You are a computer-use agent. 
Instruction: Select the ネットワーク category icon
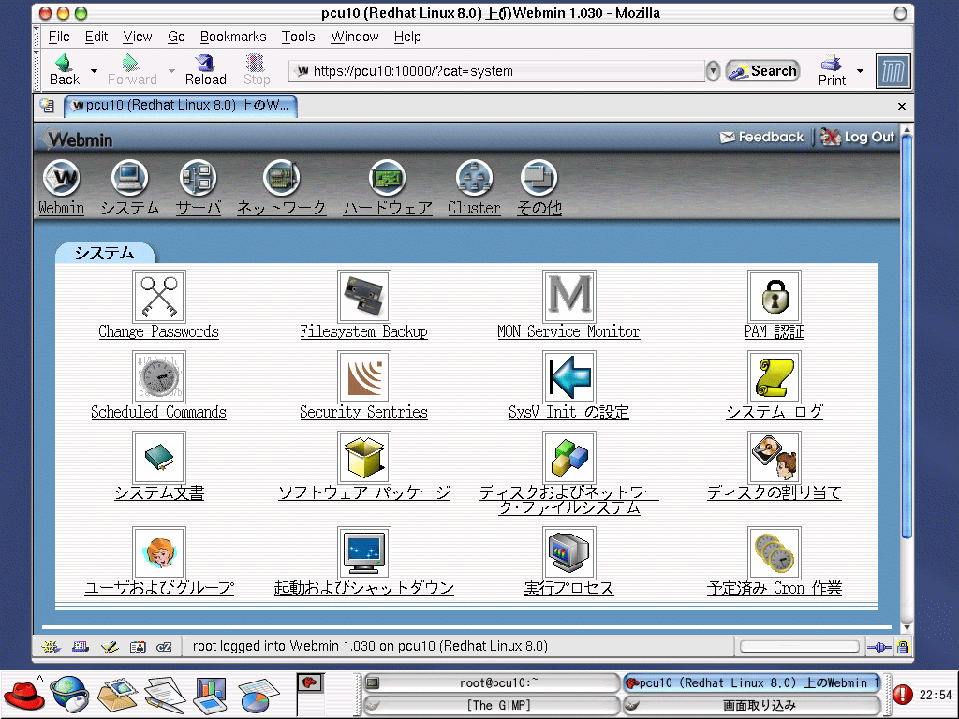281,178
